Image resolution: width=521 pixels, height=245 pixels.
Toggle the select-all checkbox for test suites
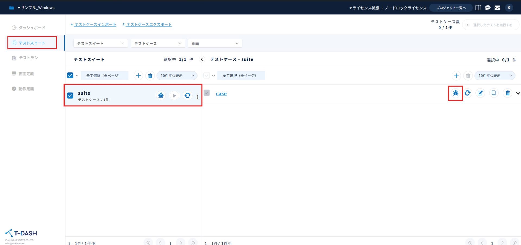[70, 76]
